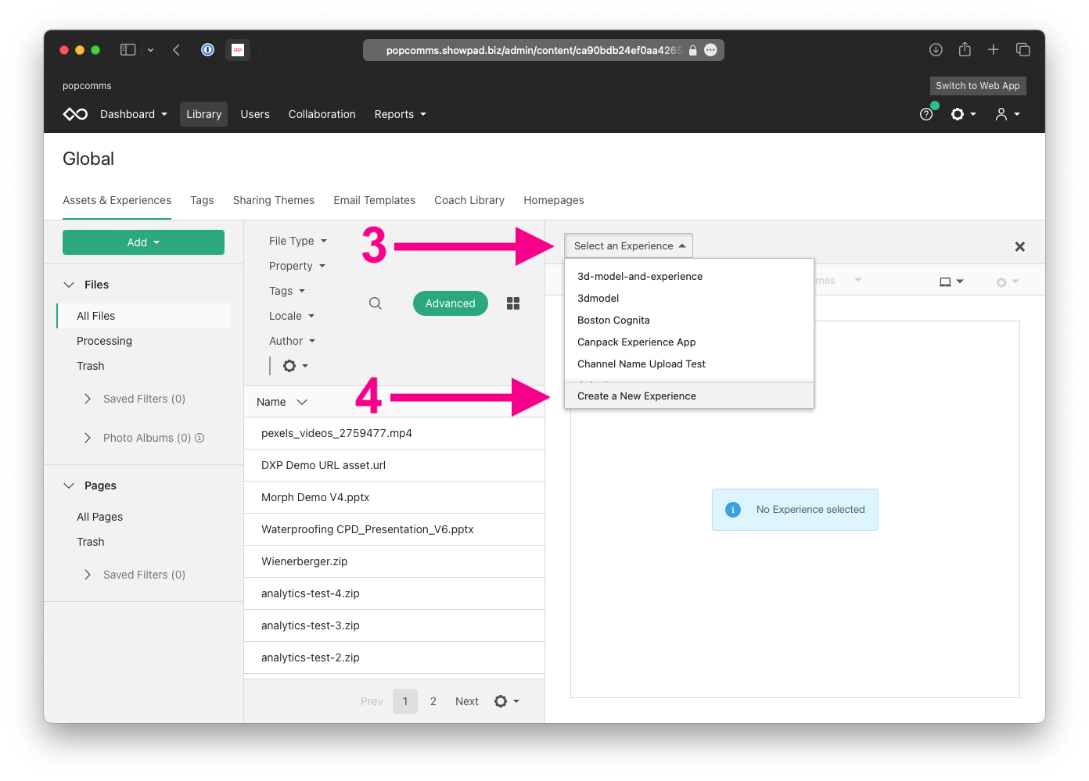Open the user profile icon menu
The image size is (1089, 781).
tap(1004, 113)
